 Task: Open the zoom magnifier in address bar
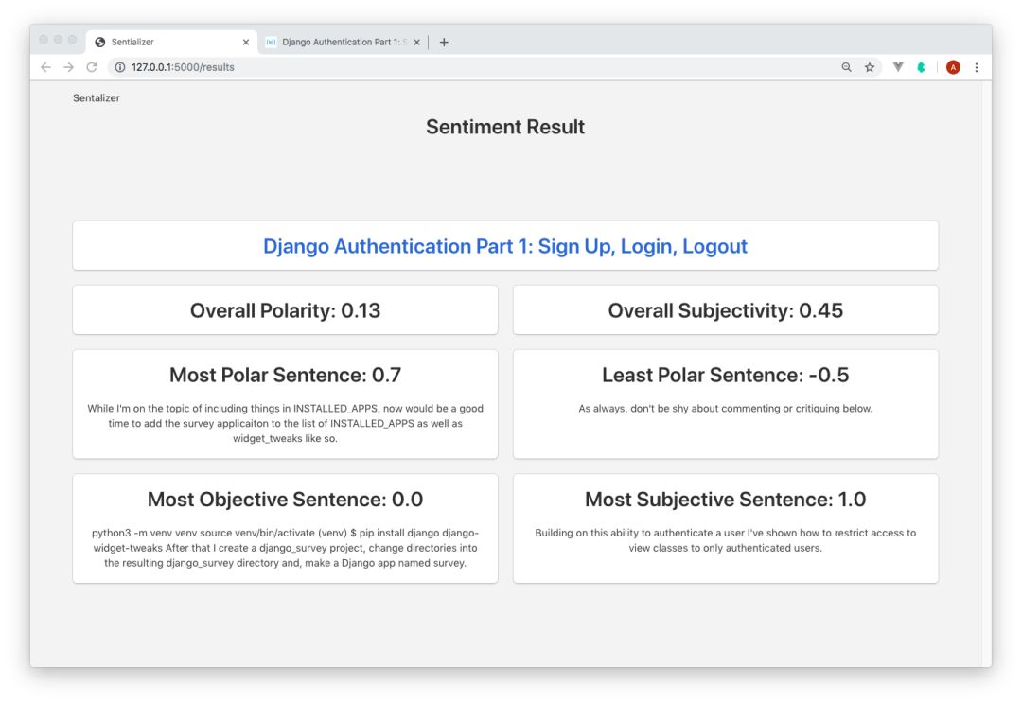[x=846, y=67]
